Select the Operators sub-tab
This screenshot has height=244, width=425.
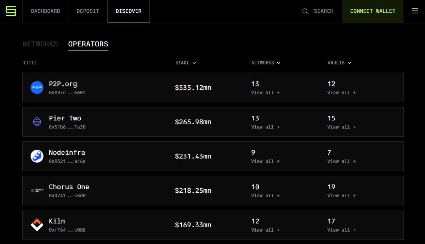(88, 44)
